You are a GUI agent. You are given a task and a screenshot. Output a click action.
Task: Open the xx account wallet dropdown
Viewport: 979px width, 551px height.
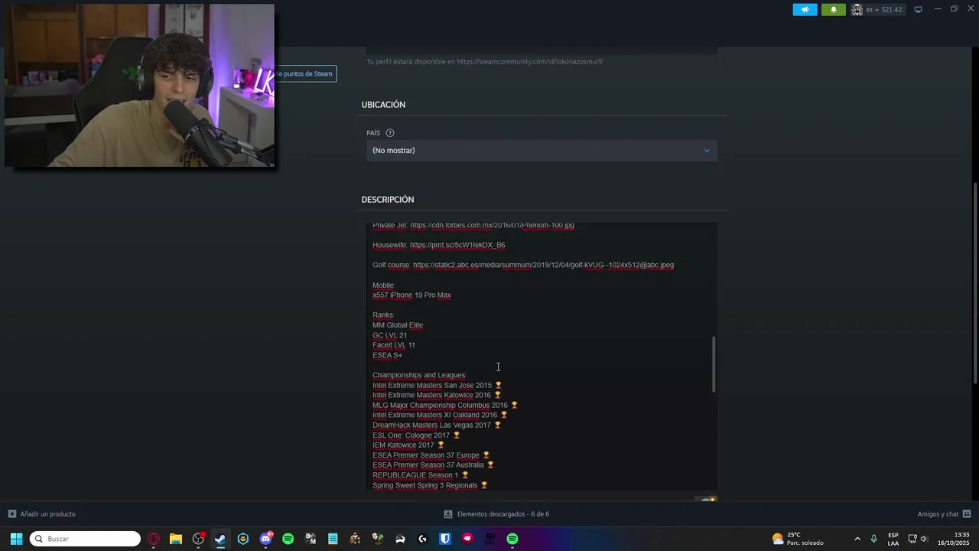[877, 10]
